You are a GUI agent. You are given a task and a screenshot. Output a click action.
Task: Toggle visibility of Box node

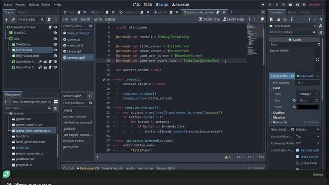55,39
